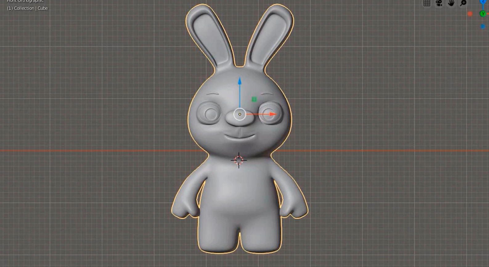
Task: Switch to camera view icon
Action: [x=439, y=3]
